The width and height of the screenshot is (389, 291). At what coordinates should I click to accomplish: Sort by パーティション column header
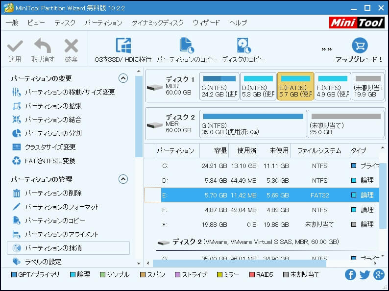click(178, 150)
